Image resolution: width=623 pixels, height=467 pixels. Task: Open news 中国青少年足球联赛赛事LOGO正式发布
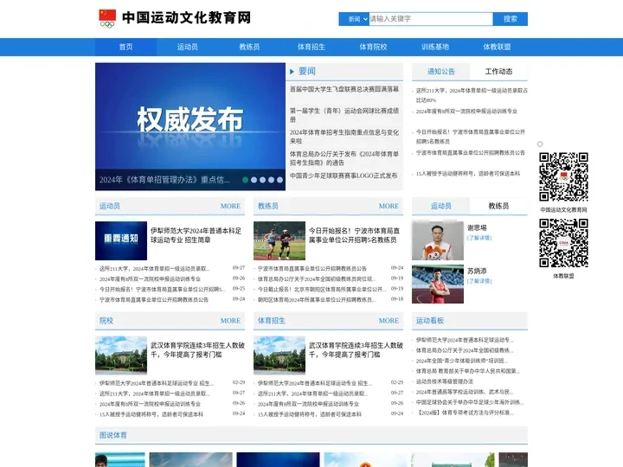click(x=344, y=176)
